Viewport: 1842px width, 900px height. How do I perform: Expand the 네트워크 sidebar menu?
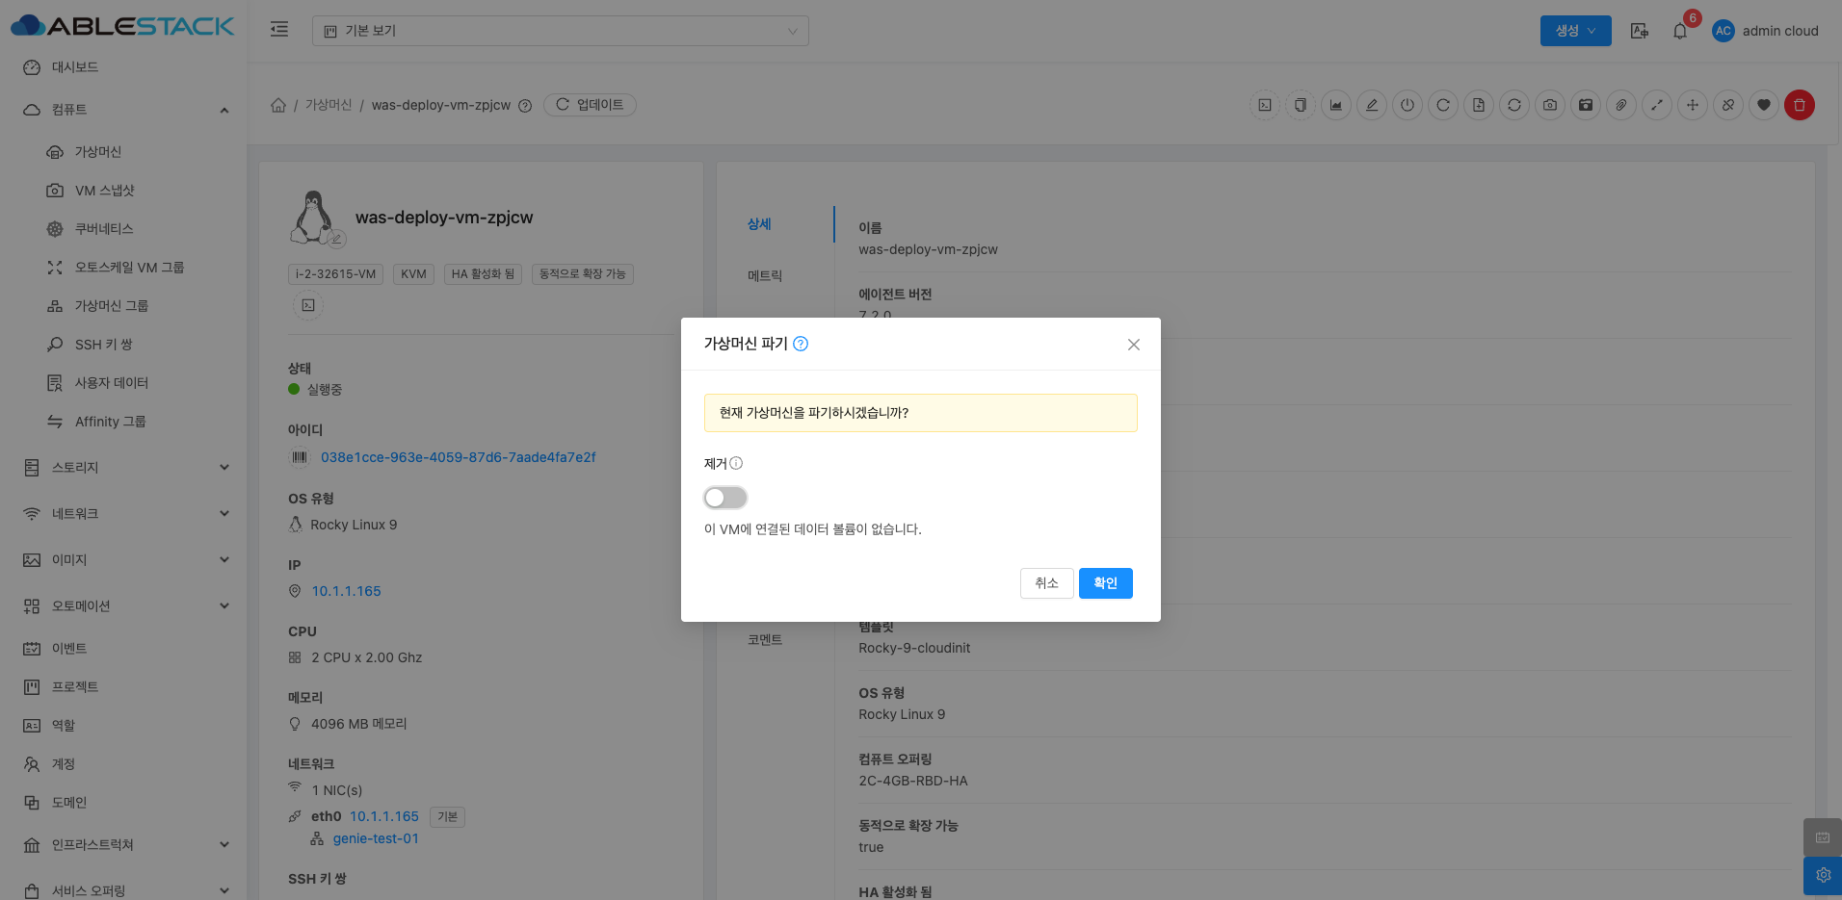tap(125, 514)
